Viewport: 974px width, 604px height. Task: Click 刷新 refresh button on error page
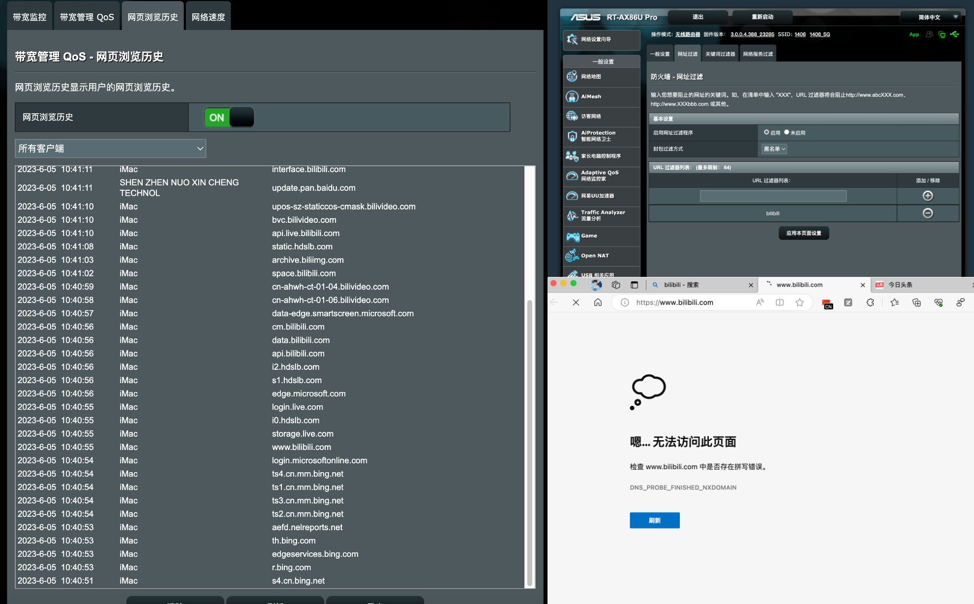(x=655, y=520)
